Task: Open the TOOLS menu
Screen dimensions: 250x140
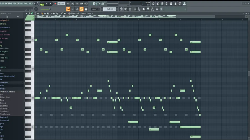Action: (26, 4)
